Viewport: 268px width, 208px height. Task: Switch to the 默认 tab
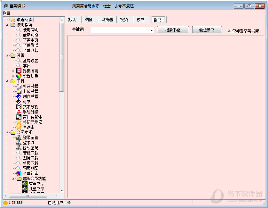(72, 20)
